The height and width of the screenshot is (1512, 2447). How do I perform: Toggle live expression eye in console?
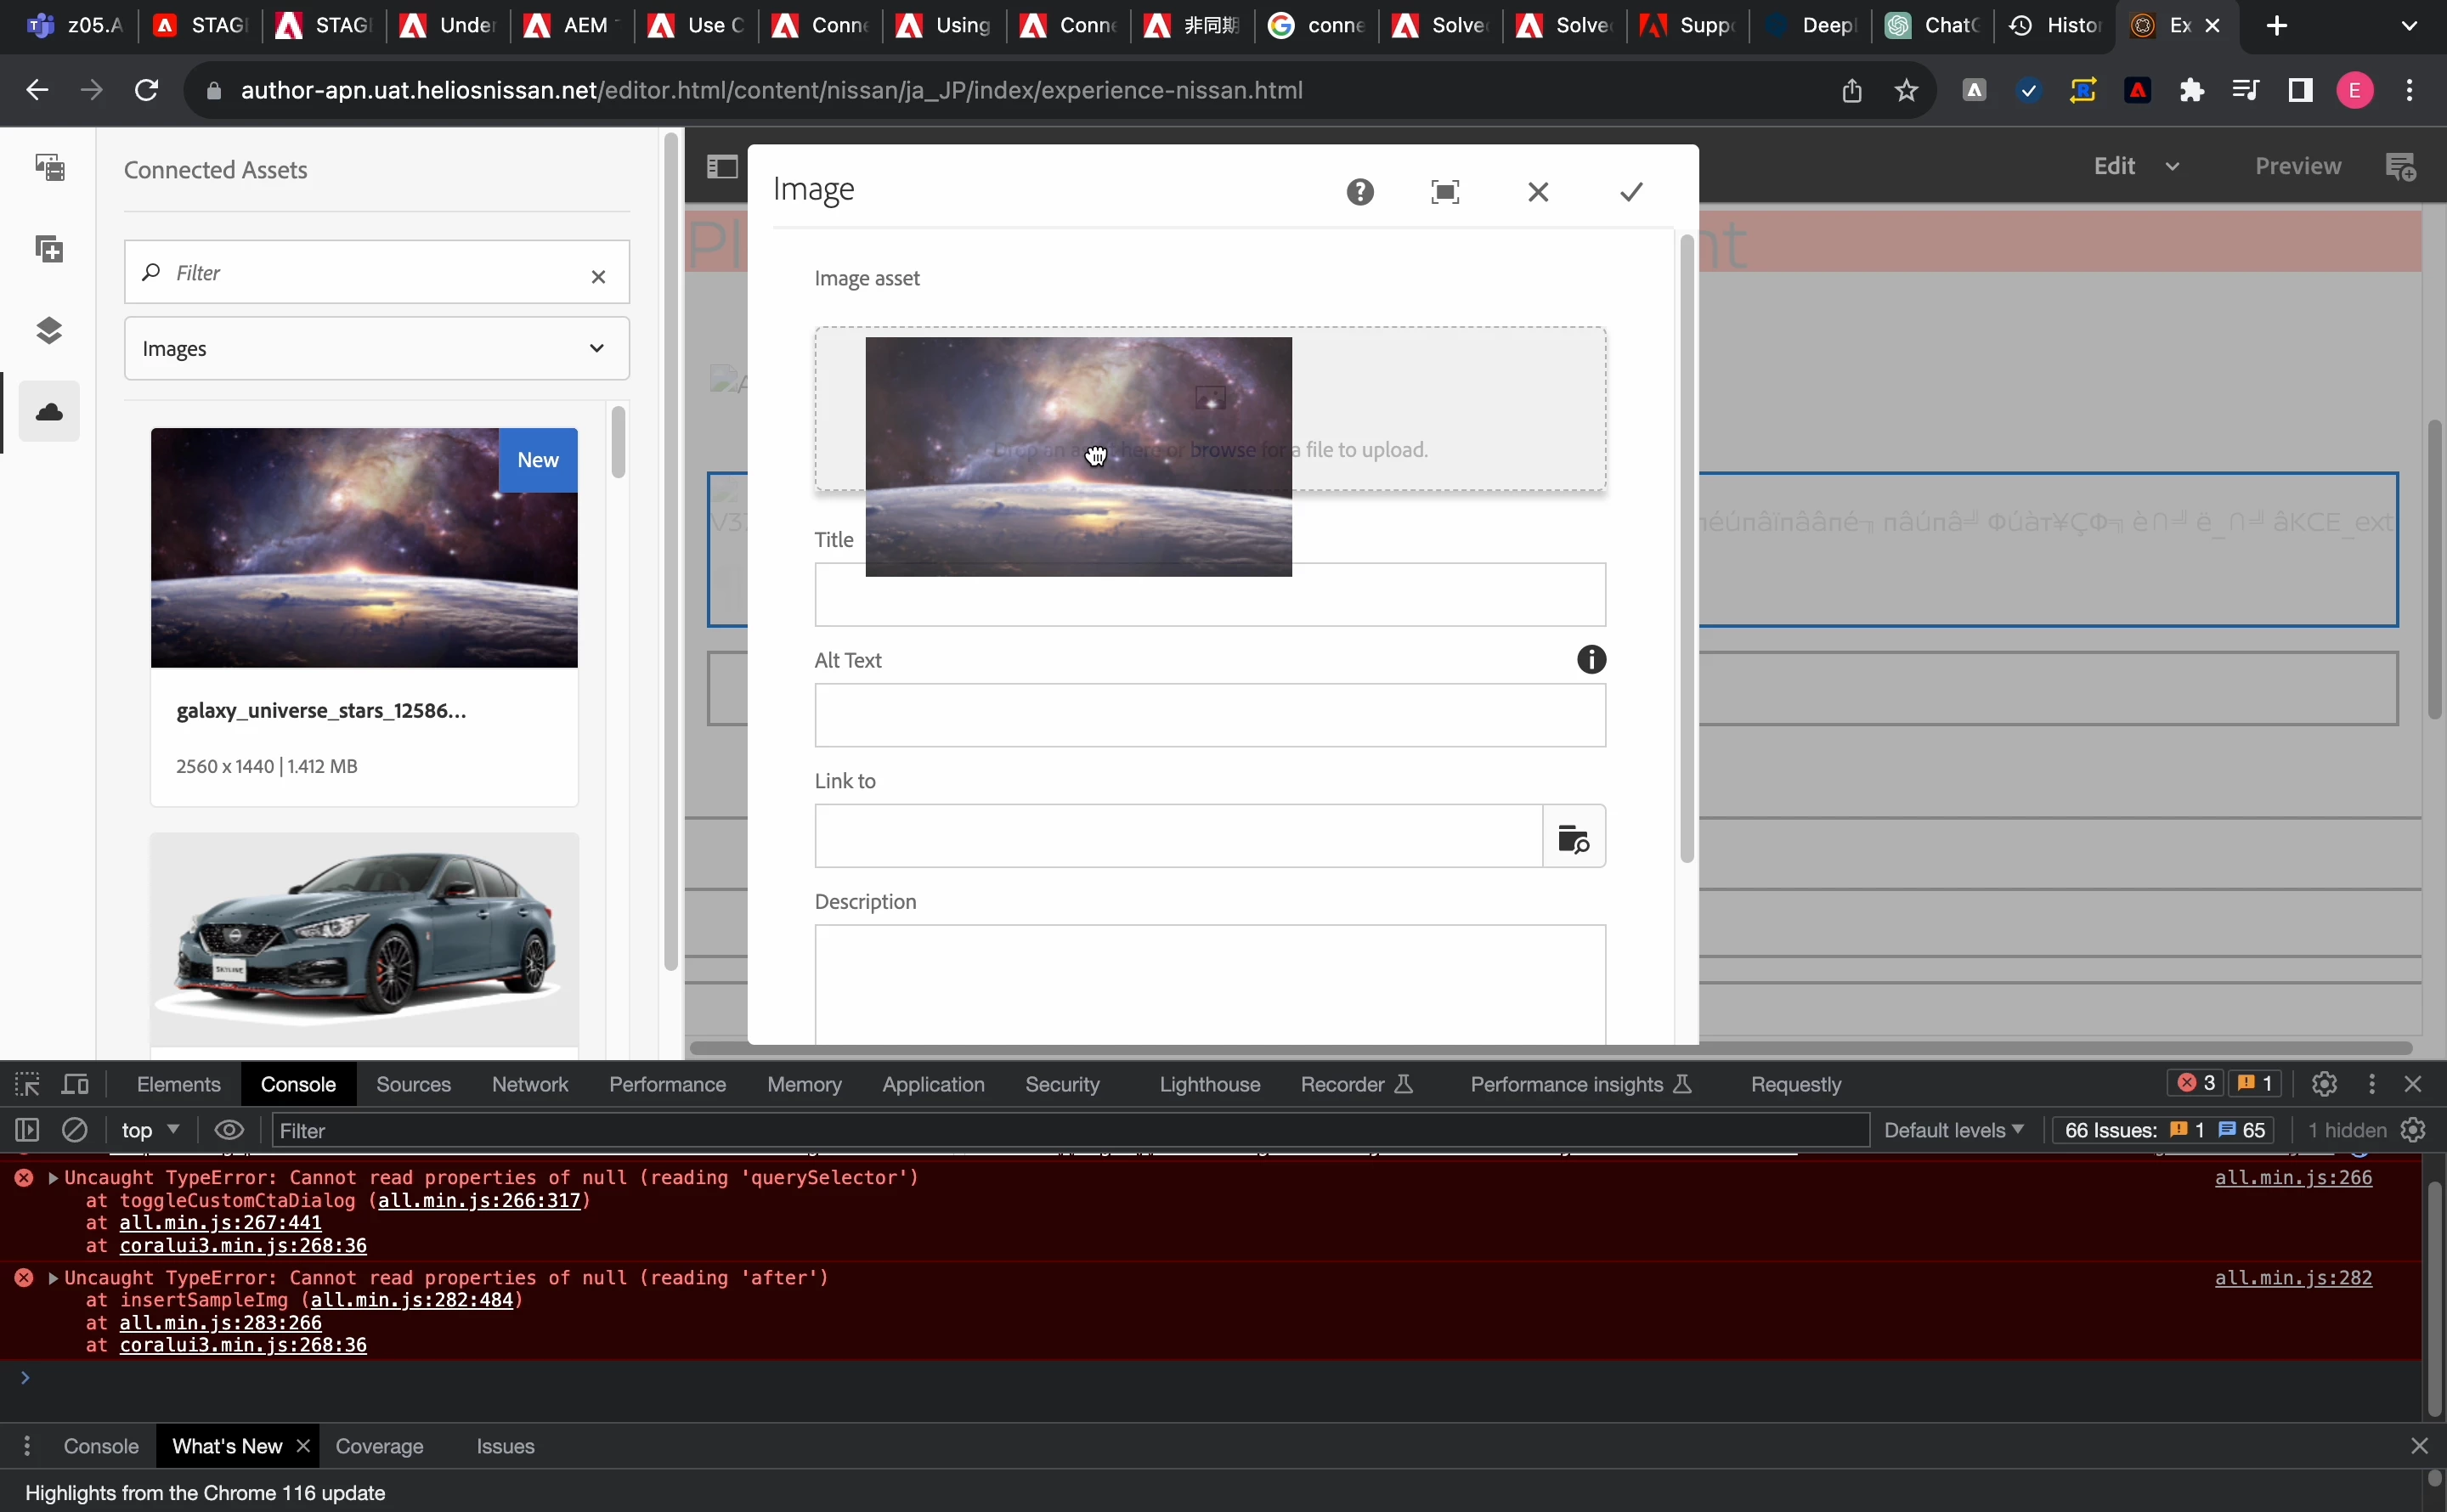pyautogui.click(x=229, y=1130)
